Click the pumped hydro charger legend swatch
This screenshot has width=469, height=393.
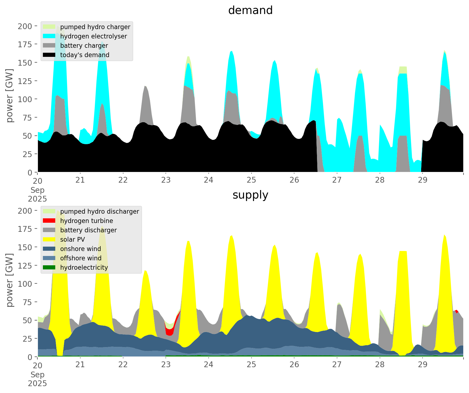[x=49, y=27]
